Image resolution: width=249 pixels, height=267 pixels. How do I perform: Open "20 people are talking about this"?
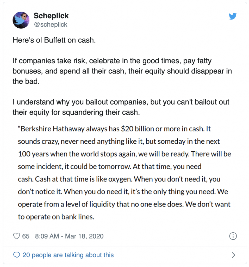coord(68,255)
